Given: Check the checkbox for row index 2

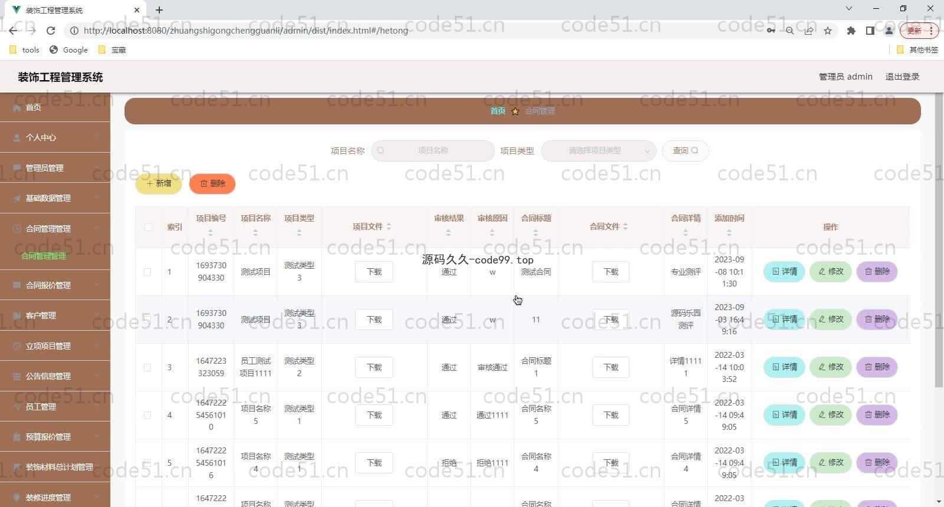Looking at the screenshot, I should [x=147, y=320].
